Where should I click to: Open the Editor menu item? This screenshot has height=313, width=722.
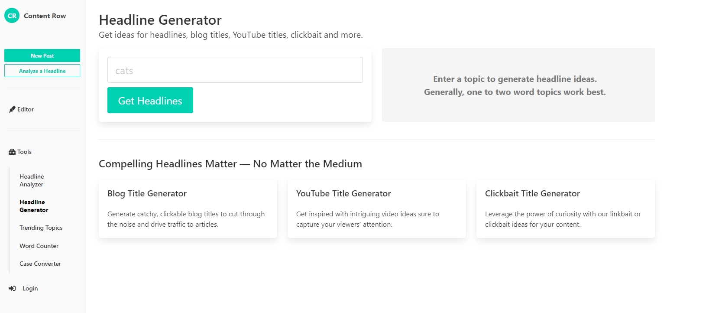coord(26,109)
